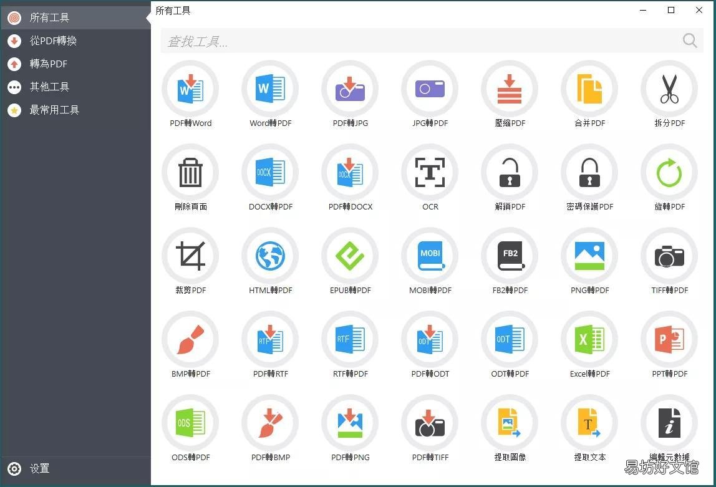Open the 刪除頁面 trash tool
This screenshot has width=716, height=487.
pos(190,173)
